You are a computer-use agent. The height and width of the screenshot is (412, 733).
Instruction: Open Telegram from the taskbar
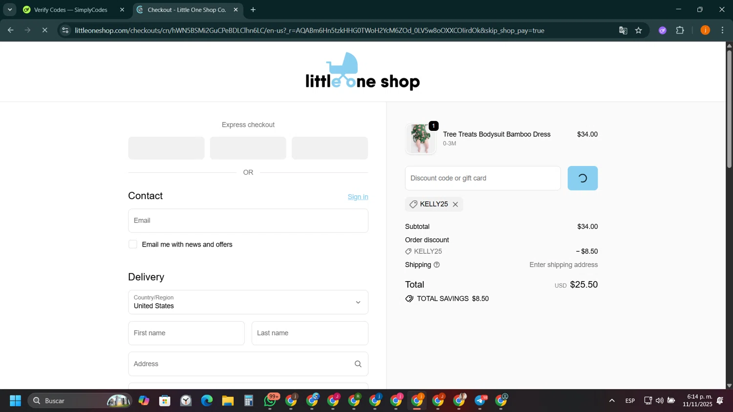tap(481, 401)
